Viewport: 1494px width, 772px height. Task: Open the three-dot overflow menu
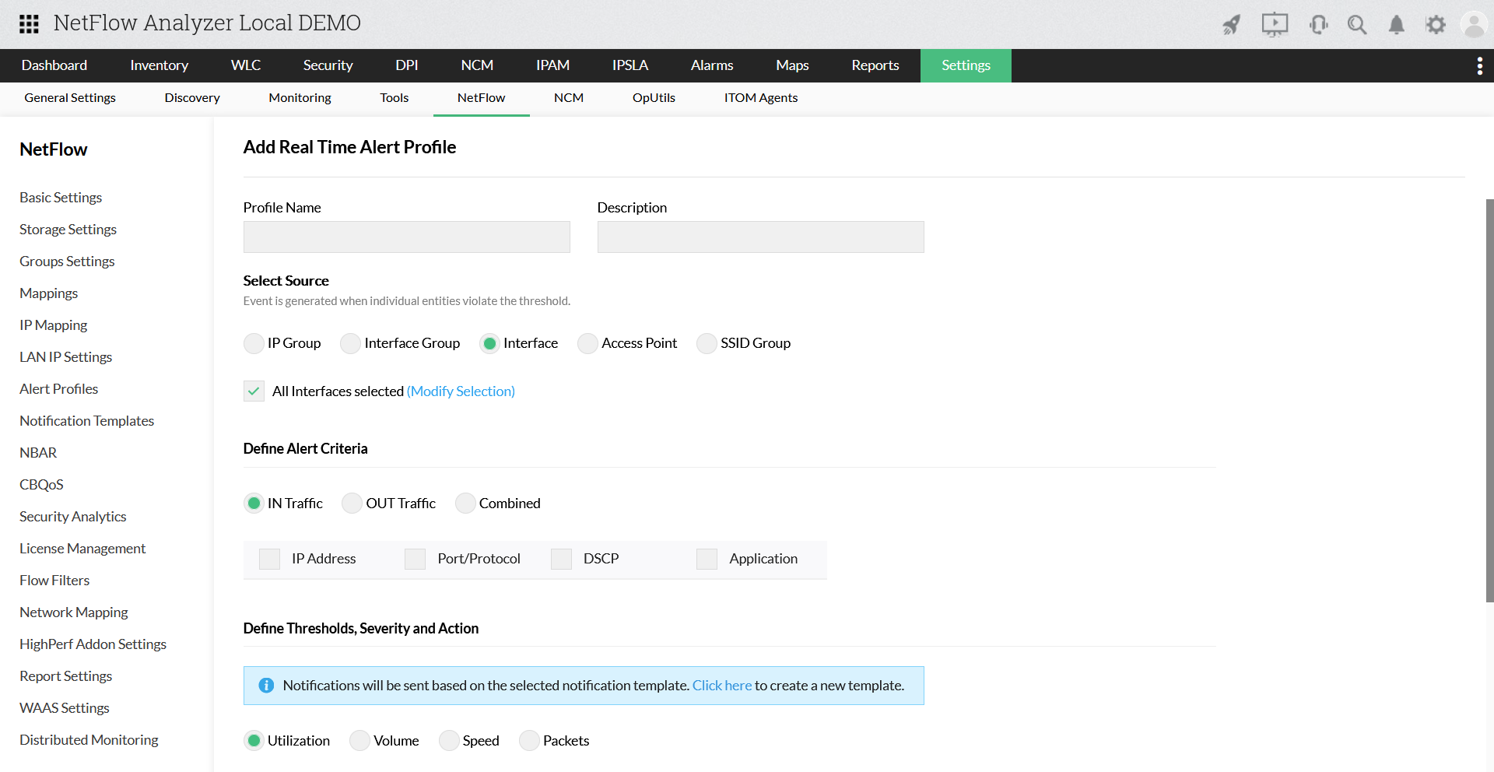[x=1480, y=65]
